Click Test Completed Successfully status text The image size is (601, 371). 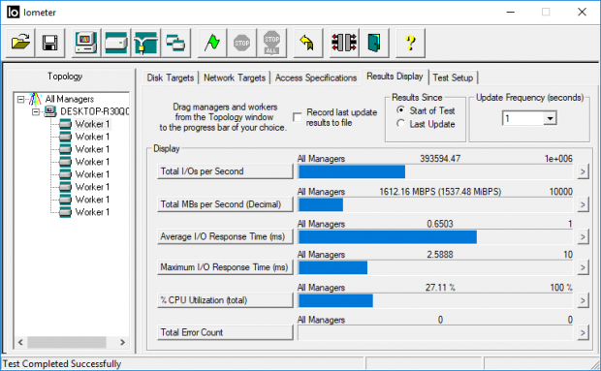coord(62,363)
